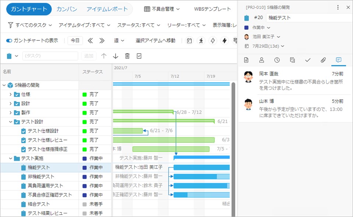Viewport: 353px width, 217px height.
Task: Toggle the ガントチャートの表示 switch
Action: click(x=9, y=40)
